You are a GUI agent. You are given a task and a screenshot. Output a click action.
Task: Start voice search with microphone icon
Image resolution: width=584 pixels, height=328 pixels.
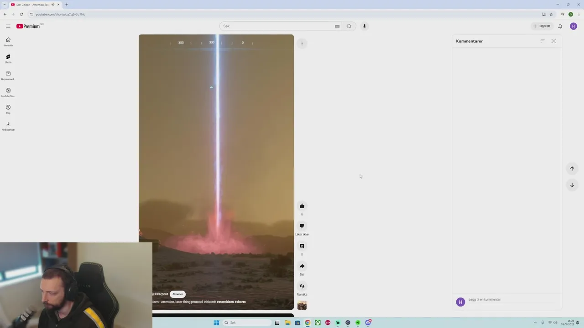point(364,26)
